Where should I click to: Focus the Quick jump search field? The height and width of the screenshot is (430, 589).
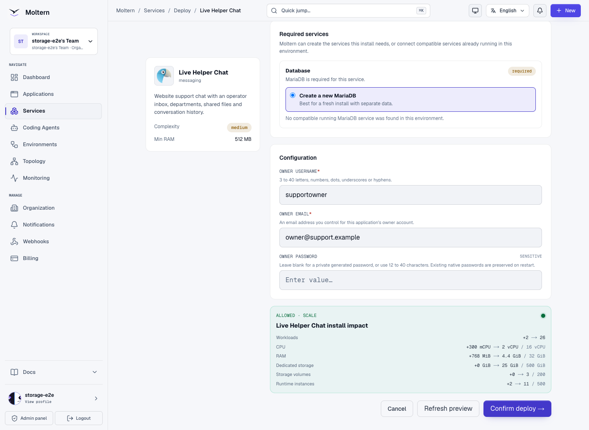point(348,11)
